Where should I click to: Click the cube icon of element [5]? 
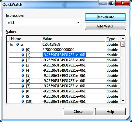coord(23,76)
